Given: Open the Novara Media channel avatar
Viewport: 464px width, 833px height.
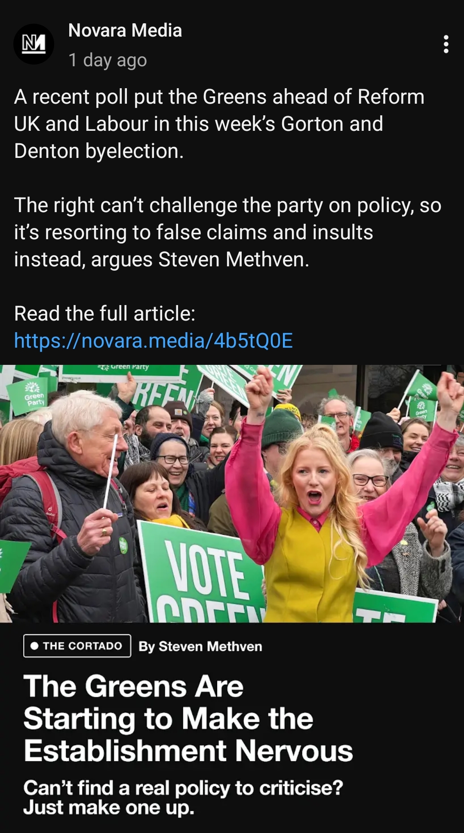Looking at the screenshot, I should coord(34,44).
